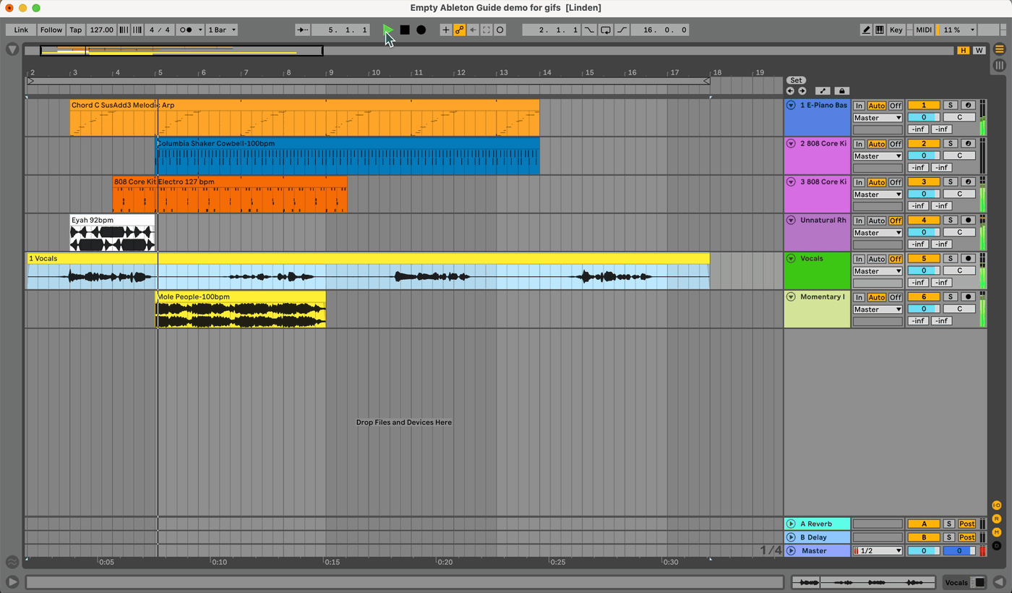Image resolution: width=1012 pixels, height=593 pixels.
Task: Click the Set locator button
Action: click(796, 80)
